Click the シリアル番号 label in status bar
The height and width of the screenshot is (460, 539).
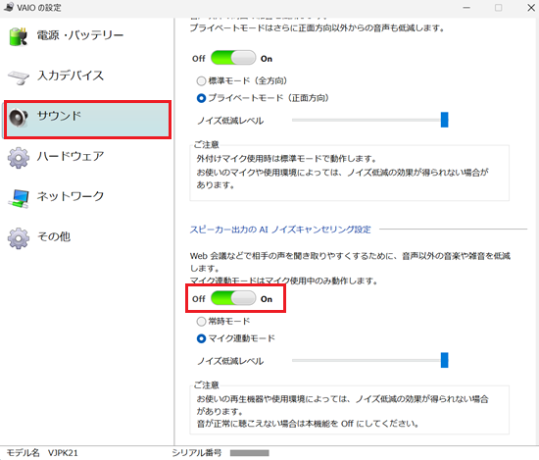[197, 453]
